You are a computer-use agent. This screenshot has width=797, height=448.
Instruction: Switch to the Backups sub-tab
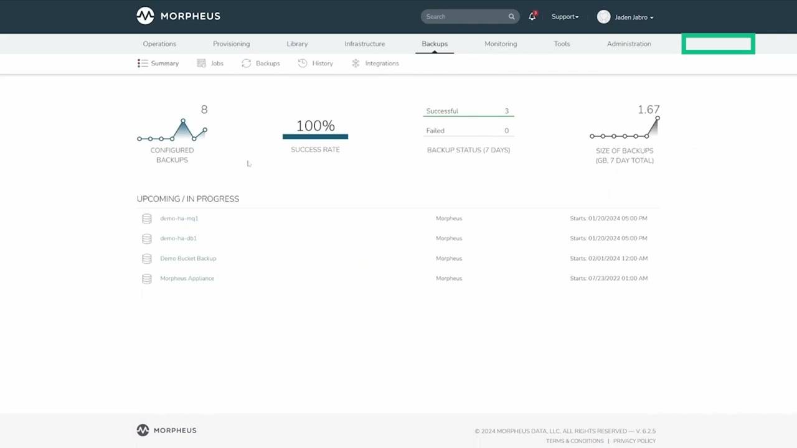[x=260, y=63]
